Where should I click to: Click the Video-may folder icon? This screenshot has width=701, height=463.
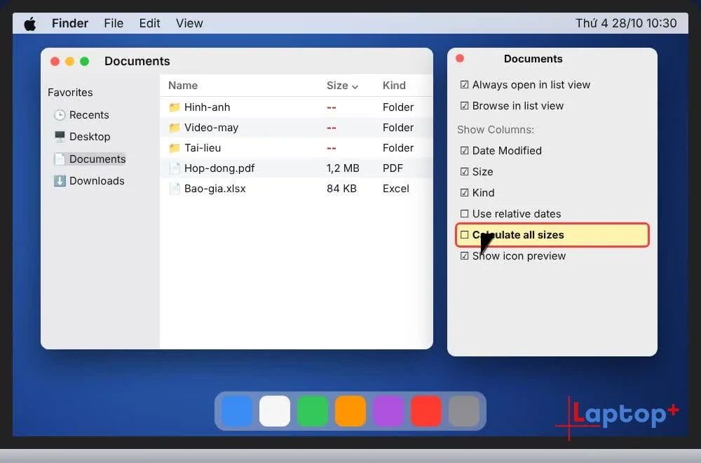[x=175, y=128]
